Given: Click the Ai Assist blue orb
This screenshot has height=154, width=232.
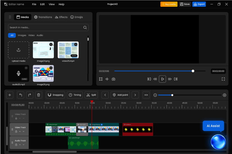Looking at the screenshot, I should point(218,142).
